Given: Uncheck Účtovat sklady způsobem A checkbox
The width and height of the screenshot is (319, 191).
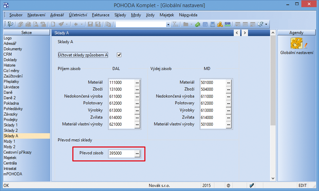Looking at the screenshot, I should coord(119,55).
